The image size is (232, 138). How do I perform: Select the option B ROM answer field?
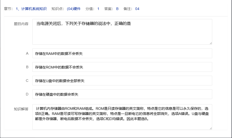[x=122, y=67]
